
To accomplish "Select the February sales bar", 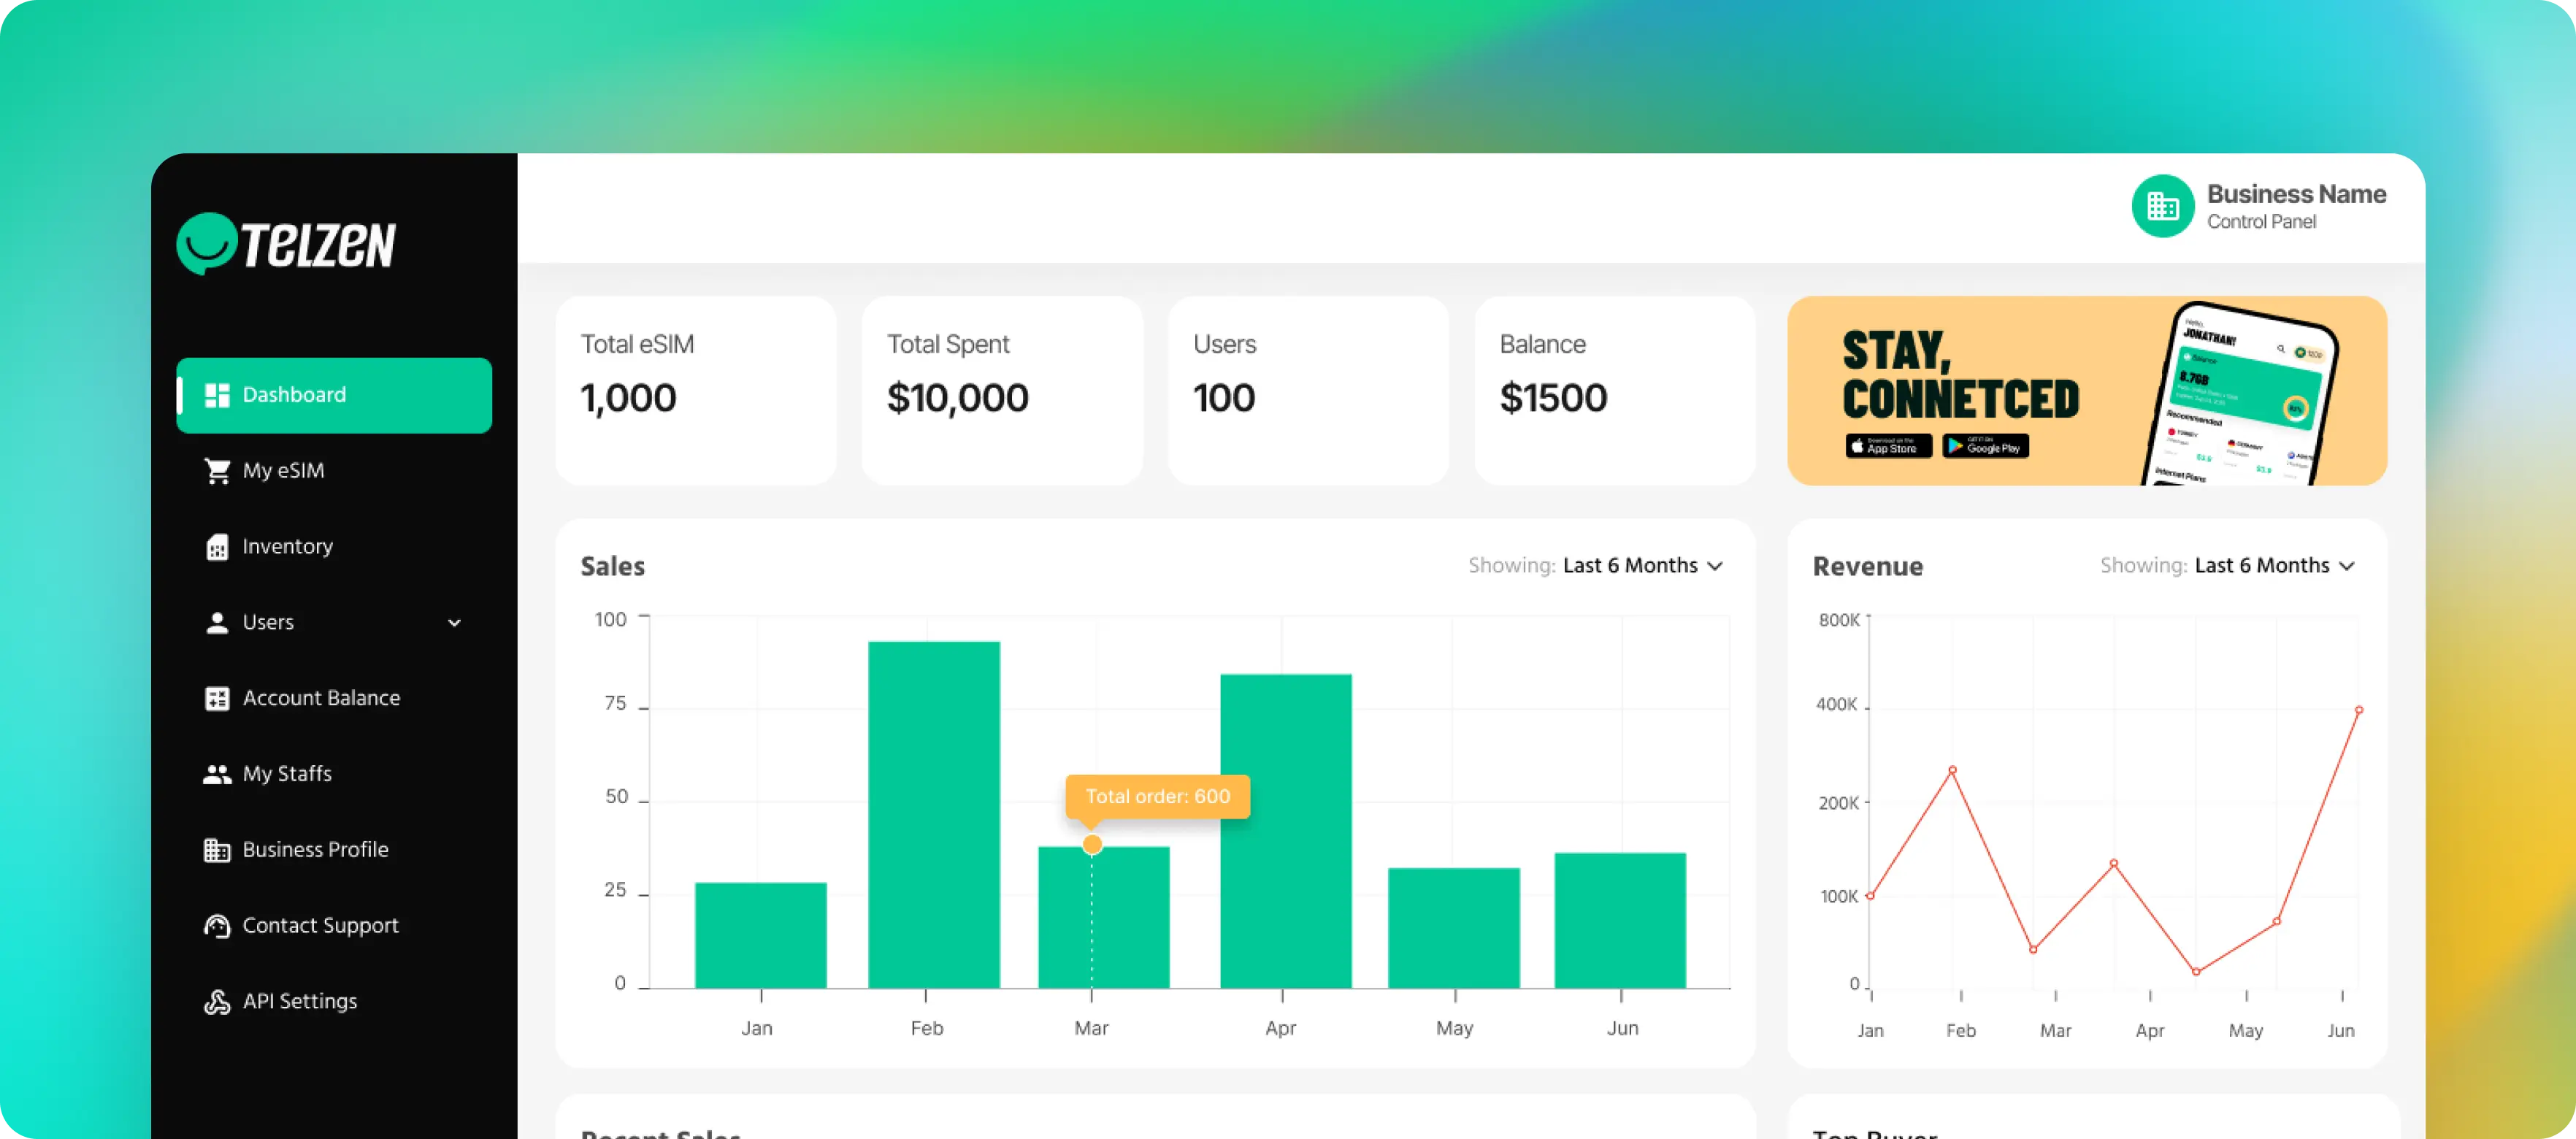I will (933, 814).
